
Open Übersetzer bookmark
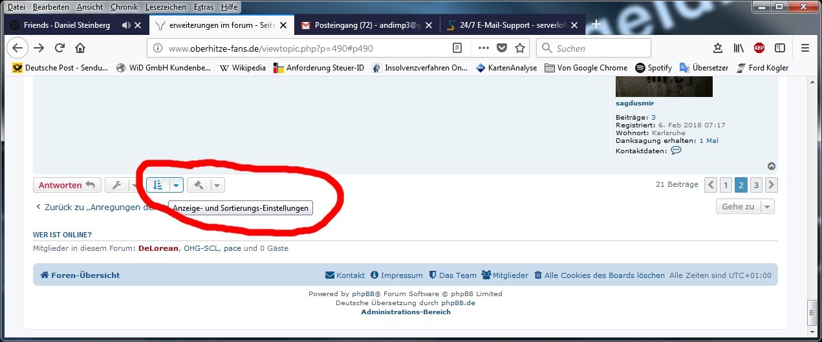[704, 68]
